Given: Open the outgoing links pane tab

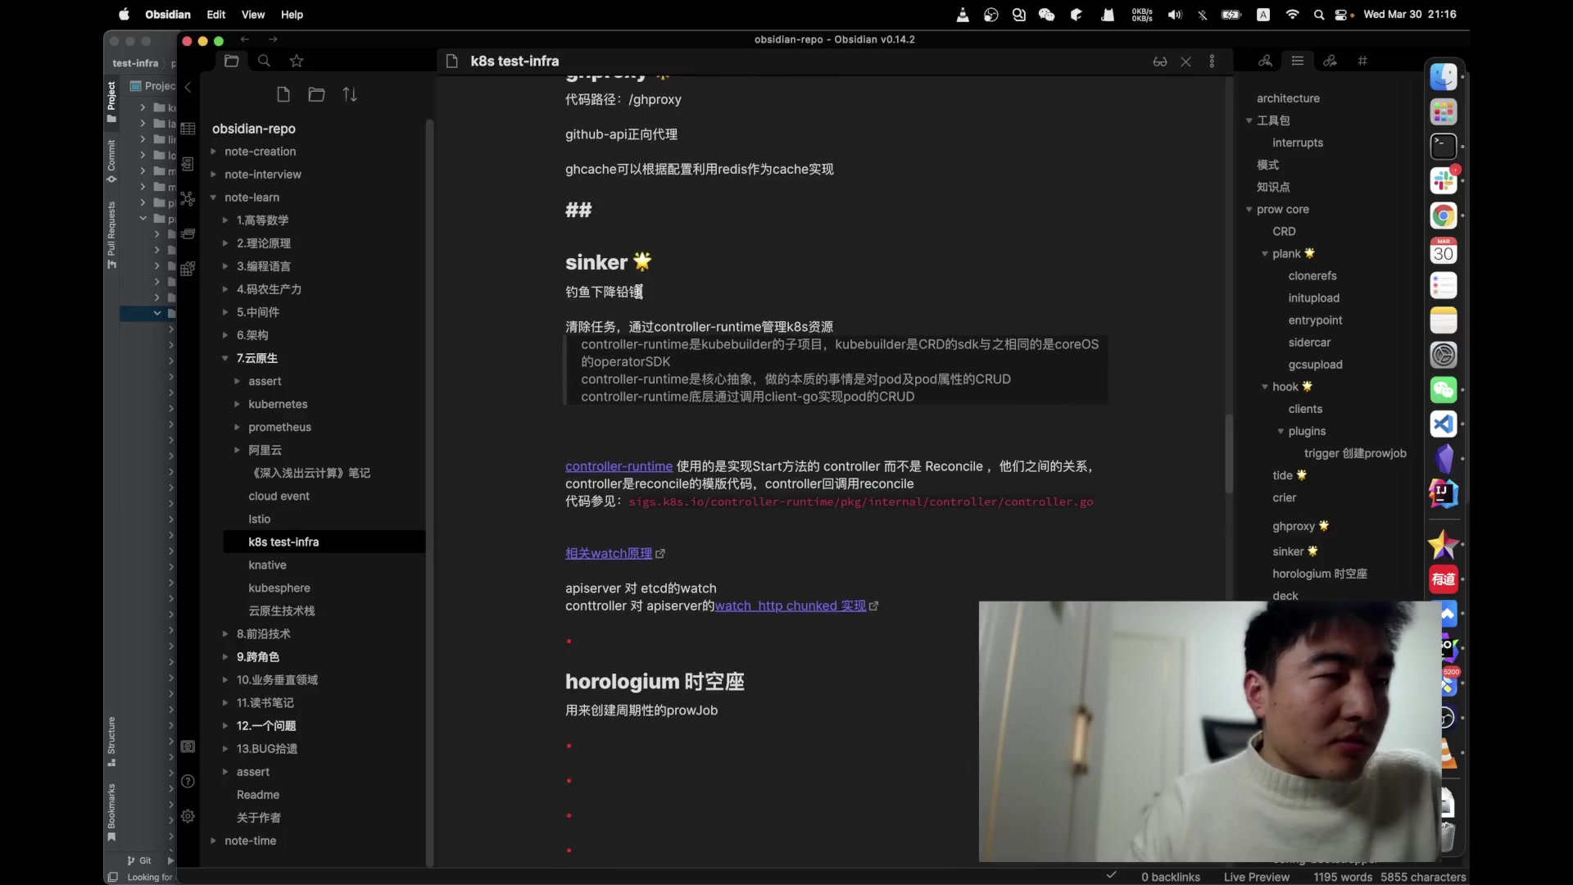Looking at the screenshot, I should click(x=1330, y=61).
